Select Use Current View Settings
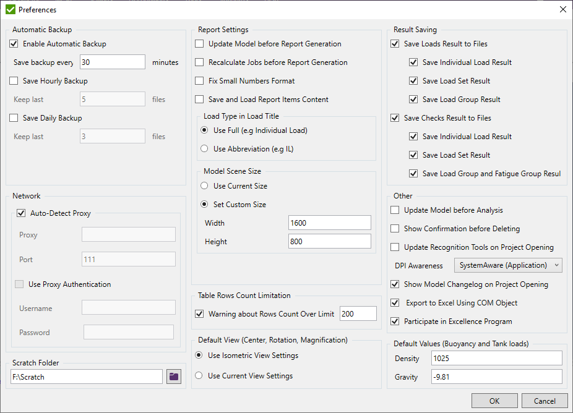Viewport: 573px width, 413px height. 199,374
